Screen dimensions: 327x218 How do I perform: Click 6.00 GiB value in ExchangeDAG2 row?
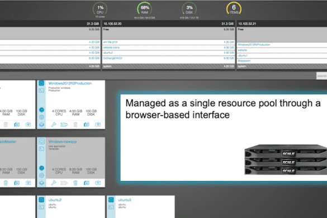229,58
